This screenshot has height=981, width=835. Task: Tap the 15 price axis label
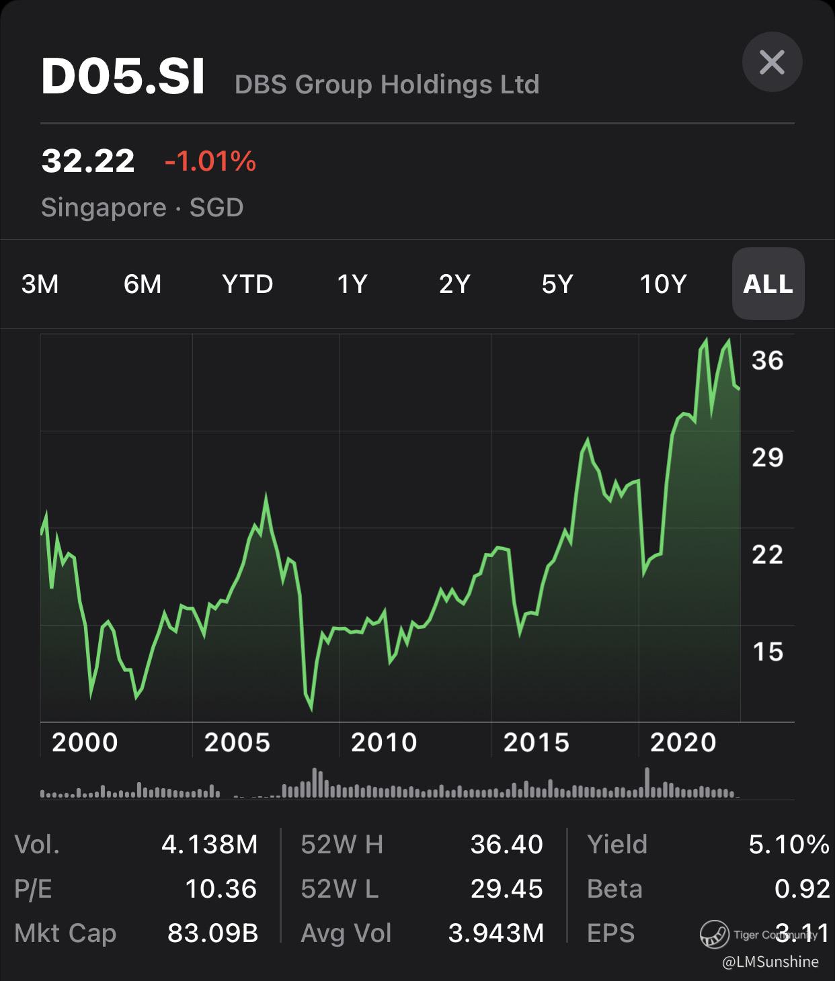(768, 651)
